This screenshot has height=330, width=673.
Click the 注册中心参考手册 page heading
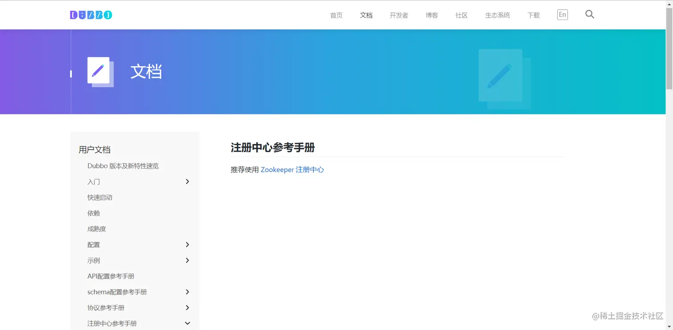[x=272, y=148]
